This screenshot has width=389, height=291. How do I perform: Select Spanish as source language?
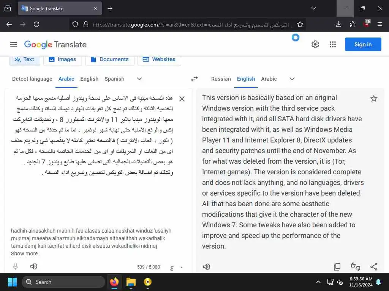pos(114,79)
